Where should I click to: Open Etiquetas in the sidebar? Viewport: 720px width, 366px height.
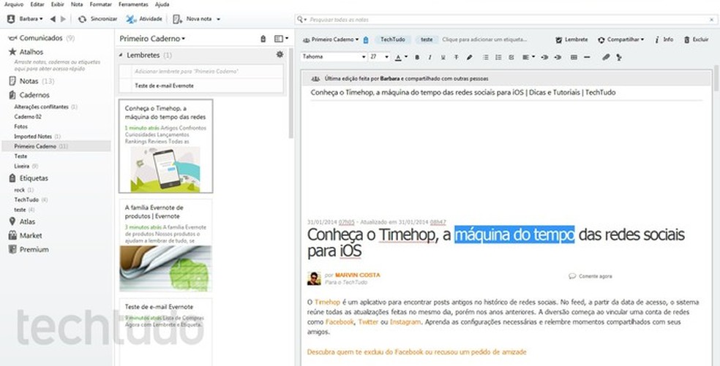click(x=29, y=178)
